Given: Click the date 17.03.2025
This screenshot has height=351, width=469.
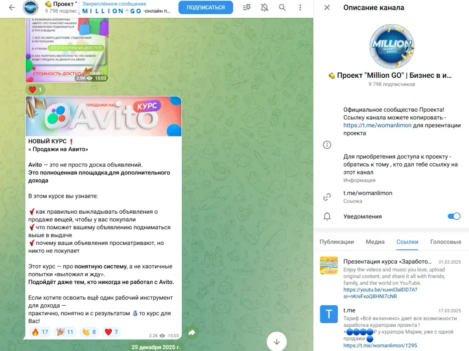Looking at the screenshot, I should click(449, 311).
